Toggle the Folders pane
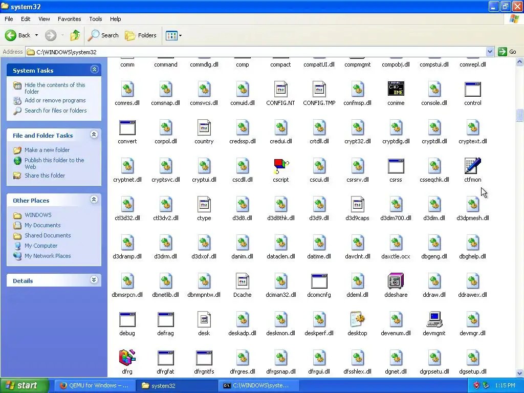Image resolution: width=524 pixels, height=393 pixels. pyautogui.click(x=141, y=35)
